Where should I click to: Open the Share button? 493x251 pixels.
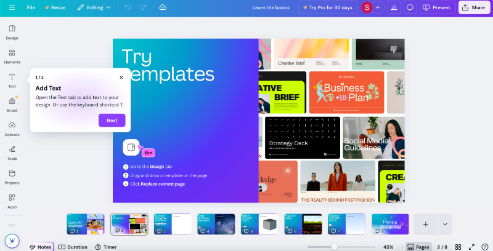tap(474, 7)
